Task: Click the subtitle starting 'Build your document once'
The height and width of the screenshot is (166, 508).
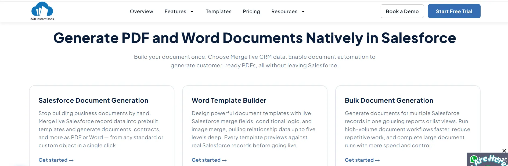Action: click(x=255, y=61)
